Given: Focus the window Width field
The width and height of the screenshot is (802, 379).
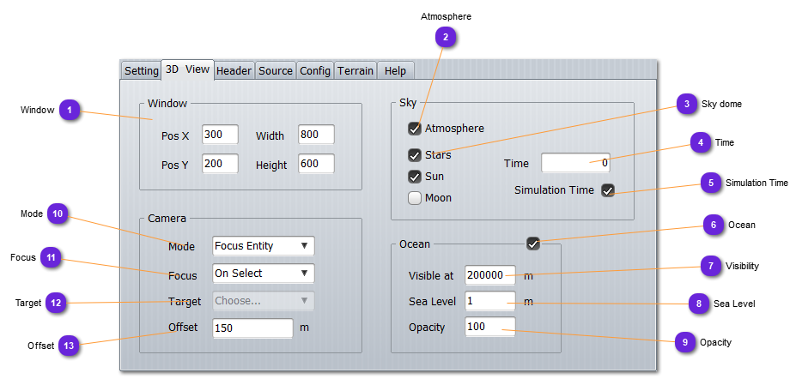Looking at the screenshot, I should [x=316, y=135].
